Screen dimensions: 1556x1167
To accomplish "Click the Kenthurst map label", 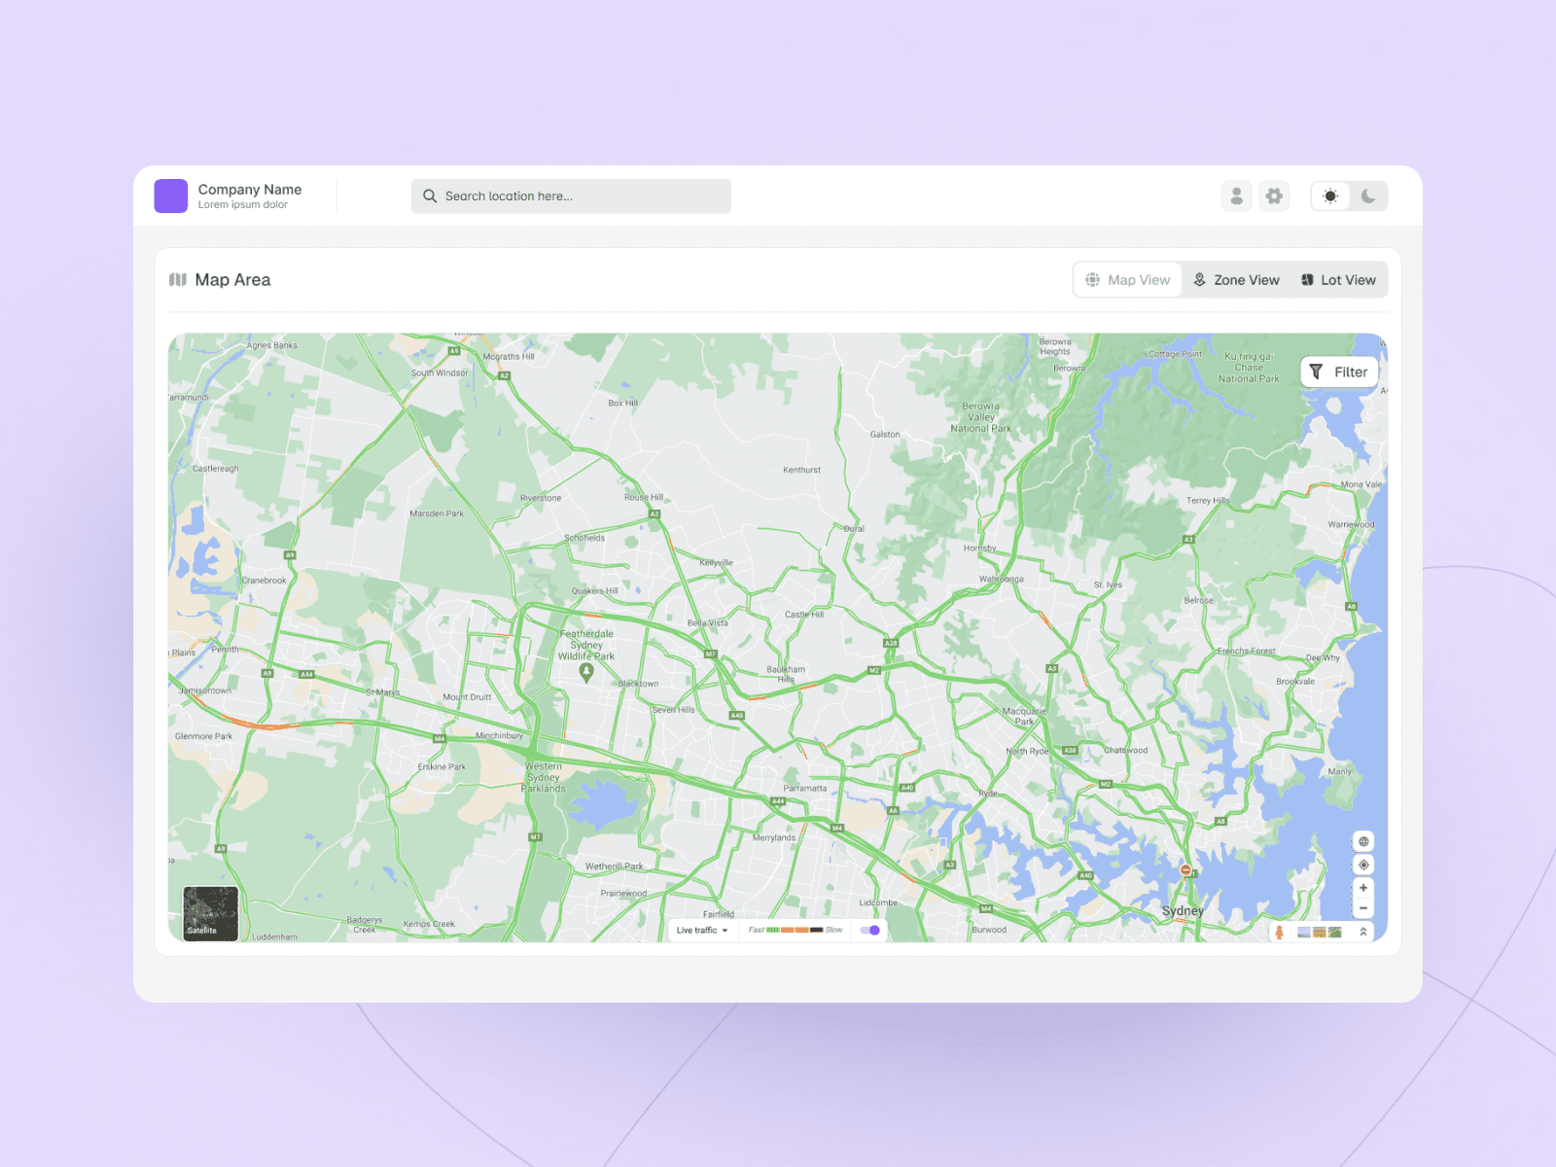I will 801,470.
